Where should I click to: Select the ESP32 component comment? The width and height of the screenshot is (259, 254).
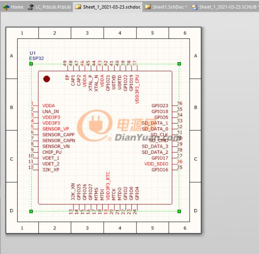37,58
